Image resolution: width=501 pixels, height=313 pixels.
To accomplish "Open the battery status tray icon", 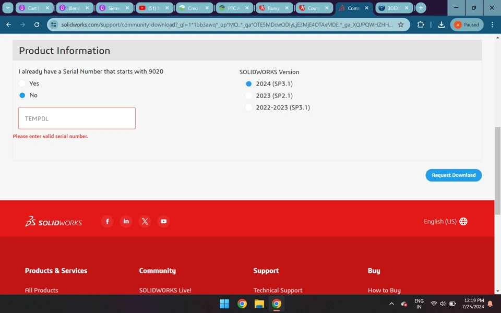I will pos(452,304).
